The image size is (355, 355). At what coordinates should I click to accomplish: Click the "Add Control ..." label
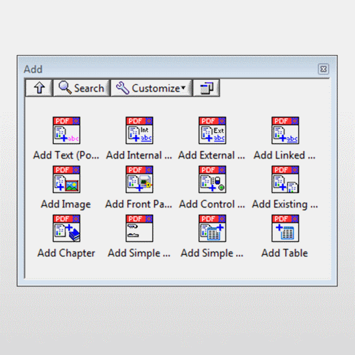212,204
